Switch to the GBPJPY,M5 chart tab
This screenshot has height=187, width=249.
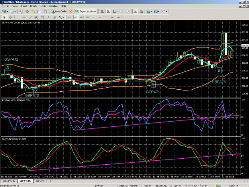pos(25,181)
